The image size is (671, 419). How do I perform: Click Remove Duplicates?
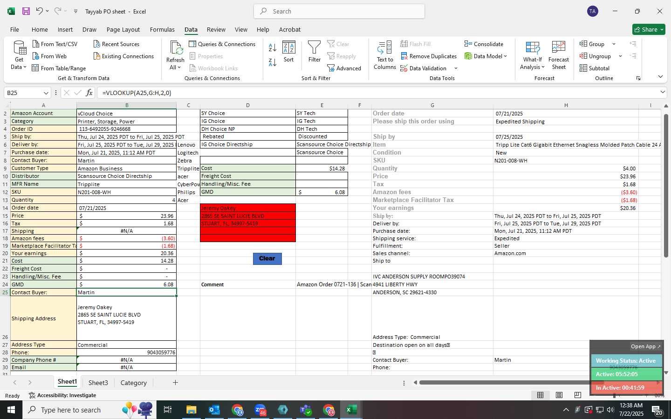click(x=429, y=56)
